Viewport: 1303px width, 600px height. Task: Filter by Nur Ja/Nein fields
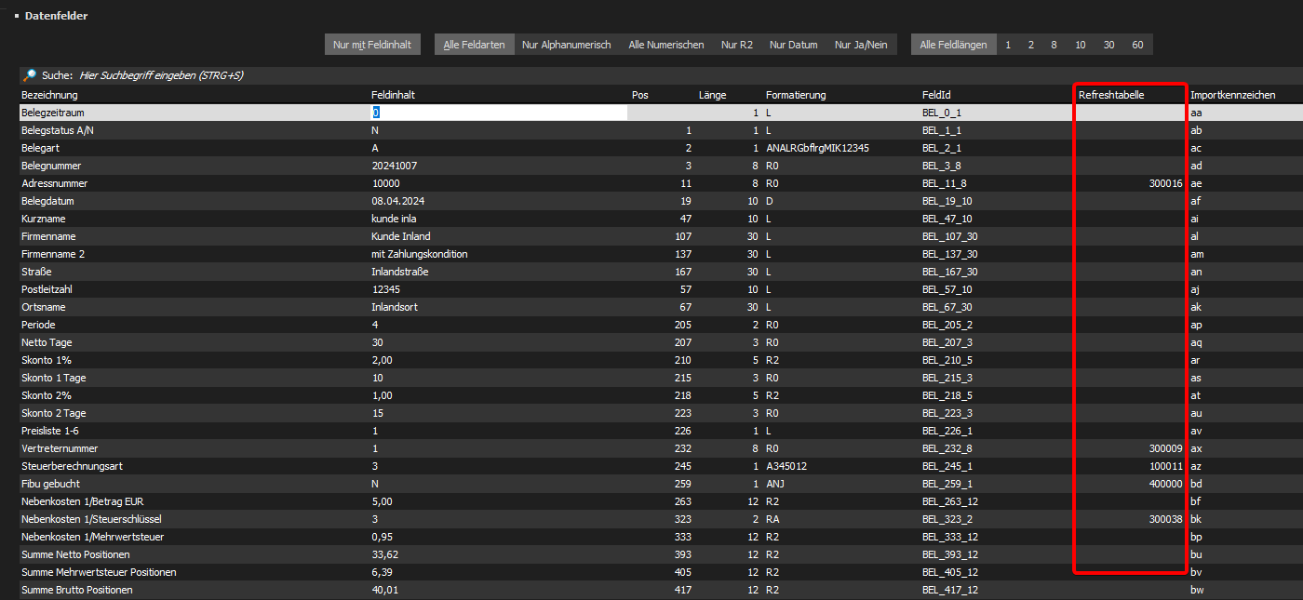pos(861,45)
